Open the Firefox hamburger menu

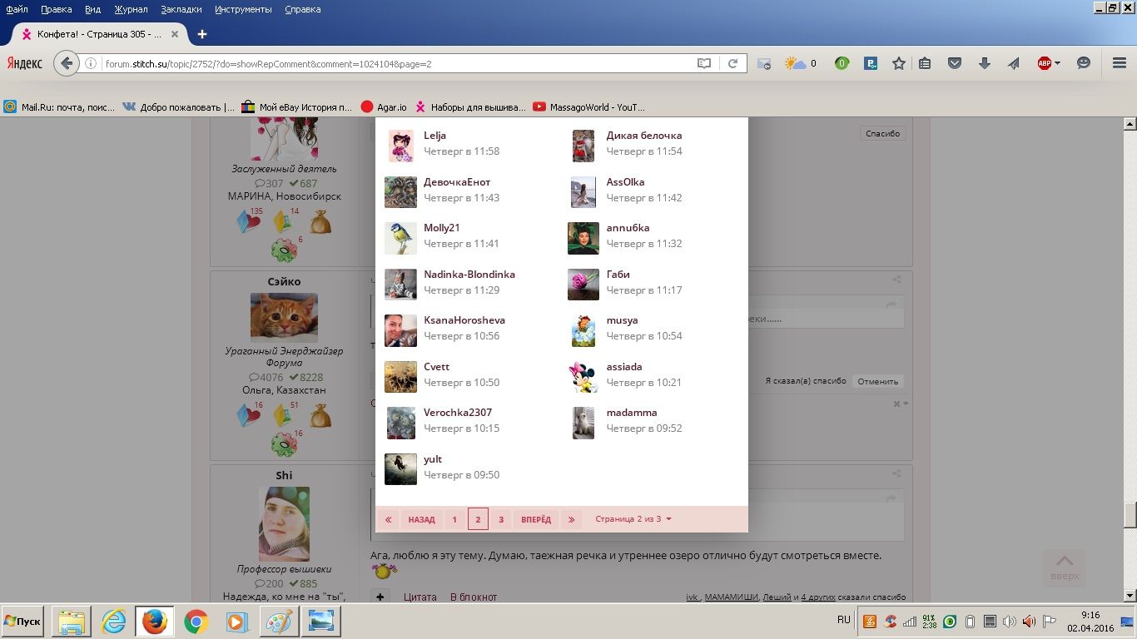point(1120,63)
